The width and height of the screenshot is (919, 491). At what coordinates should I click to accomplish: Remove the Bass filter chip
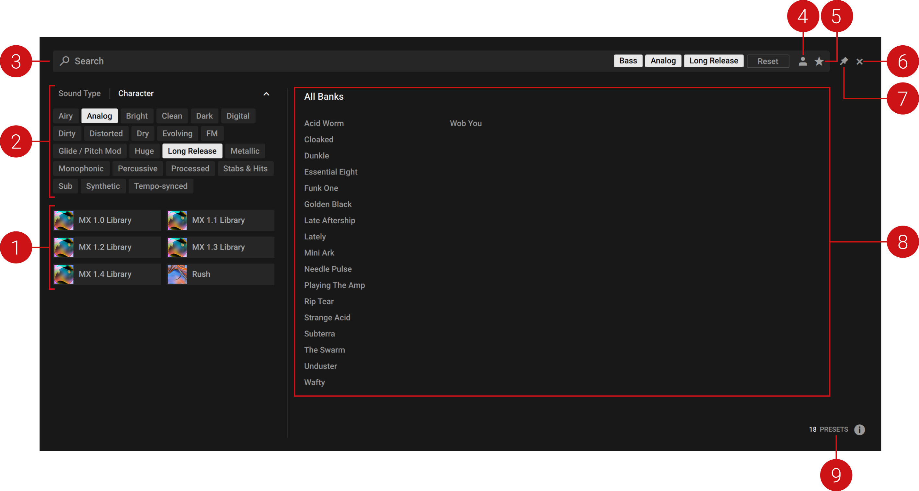pyautogui.click(x=627, y=61)
